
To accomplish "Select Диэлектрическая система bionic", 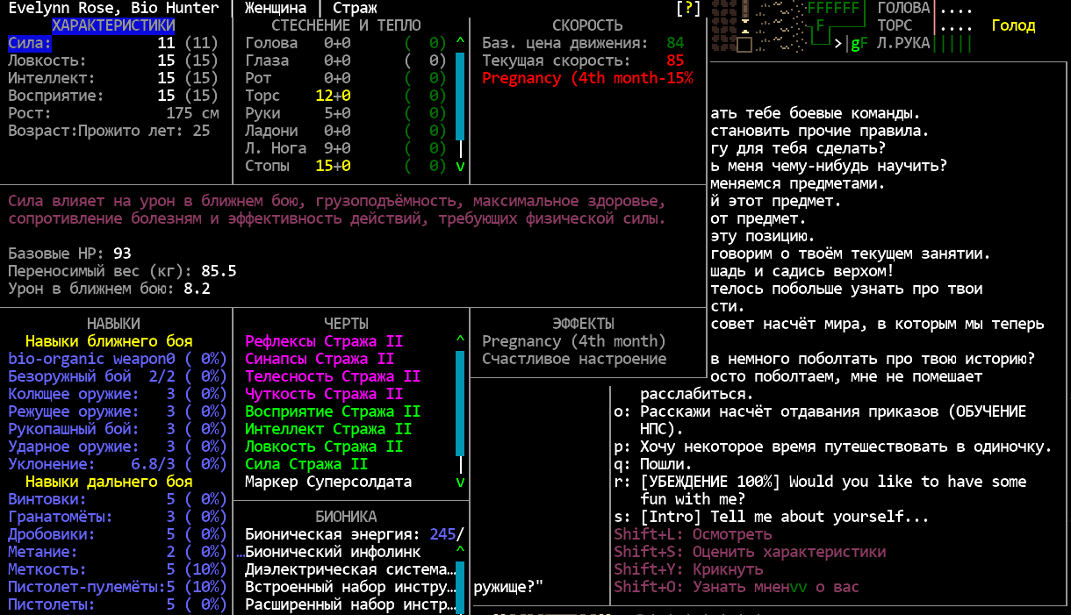I will 350,569.
